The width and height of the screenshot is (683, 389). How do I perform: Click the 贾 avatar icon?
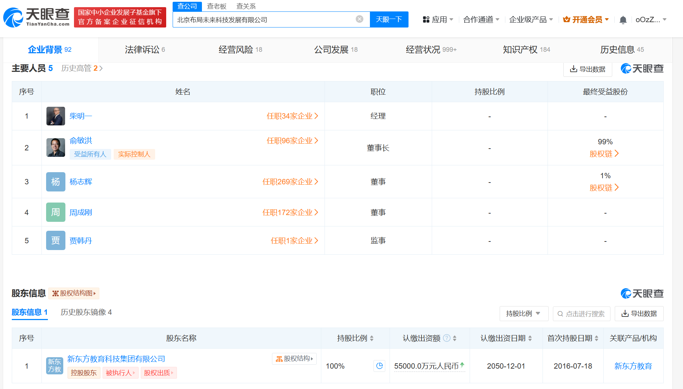tap(56, 240)
